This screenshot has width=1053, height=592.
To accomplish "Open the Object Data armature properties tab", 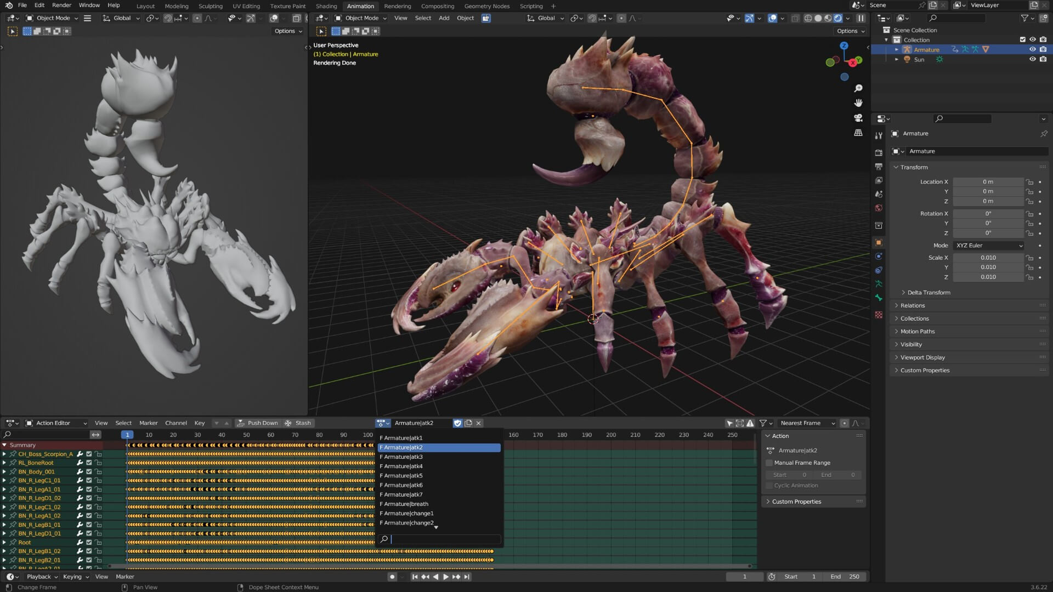I will [879, 284].
